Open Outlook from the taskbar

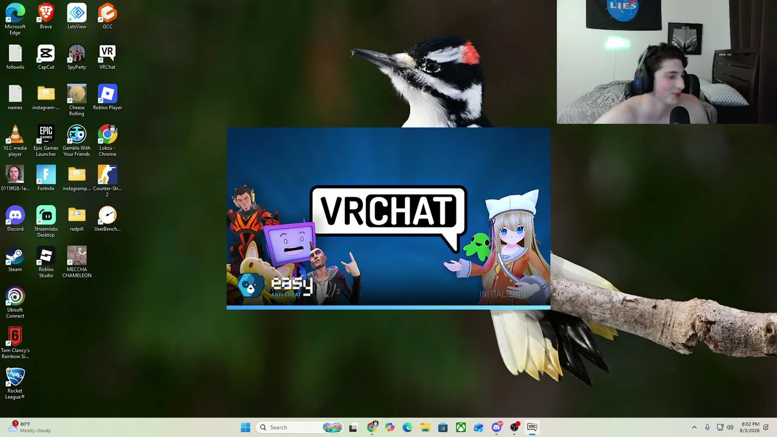478,427
